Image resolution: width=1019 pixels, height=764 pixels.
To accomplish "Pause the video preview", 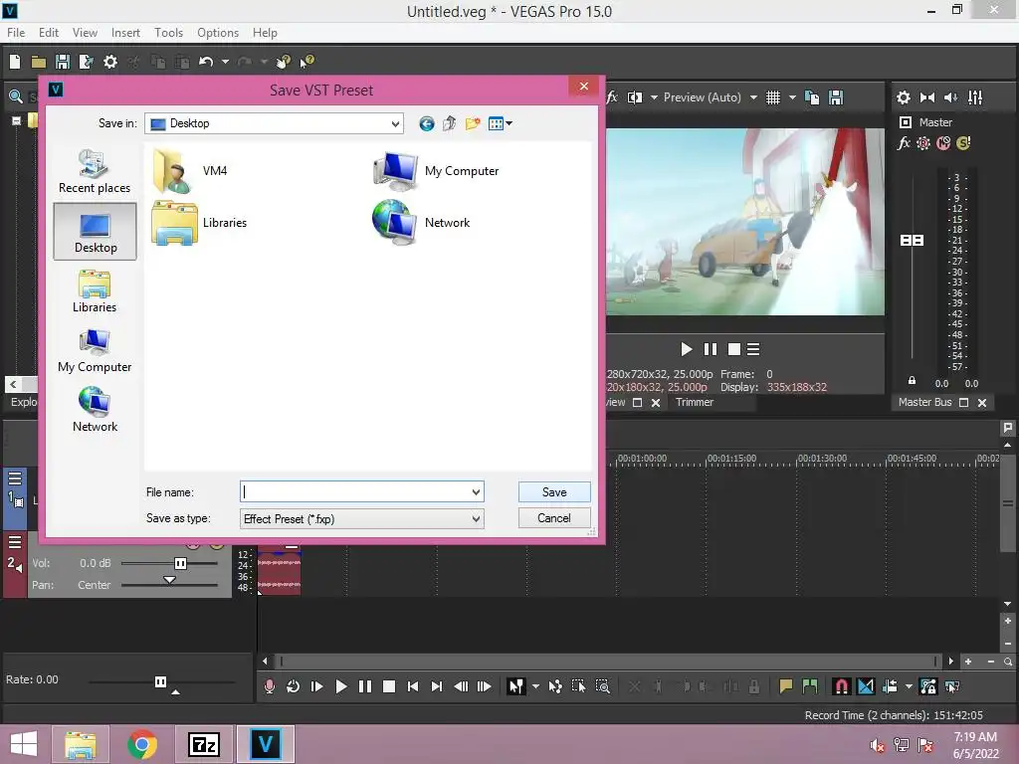I will (x=711, y=349).
